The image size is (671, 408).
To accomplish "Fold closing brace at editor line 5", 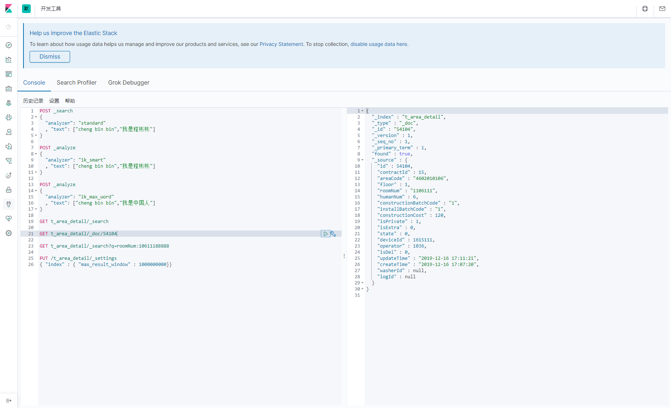I will (36, 136).
